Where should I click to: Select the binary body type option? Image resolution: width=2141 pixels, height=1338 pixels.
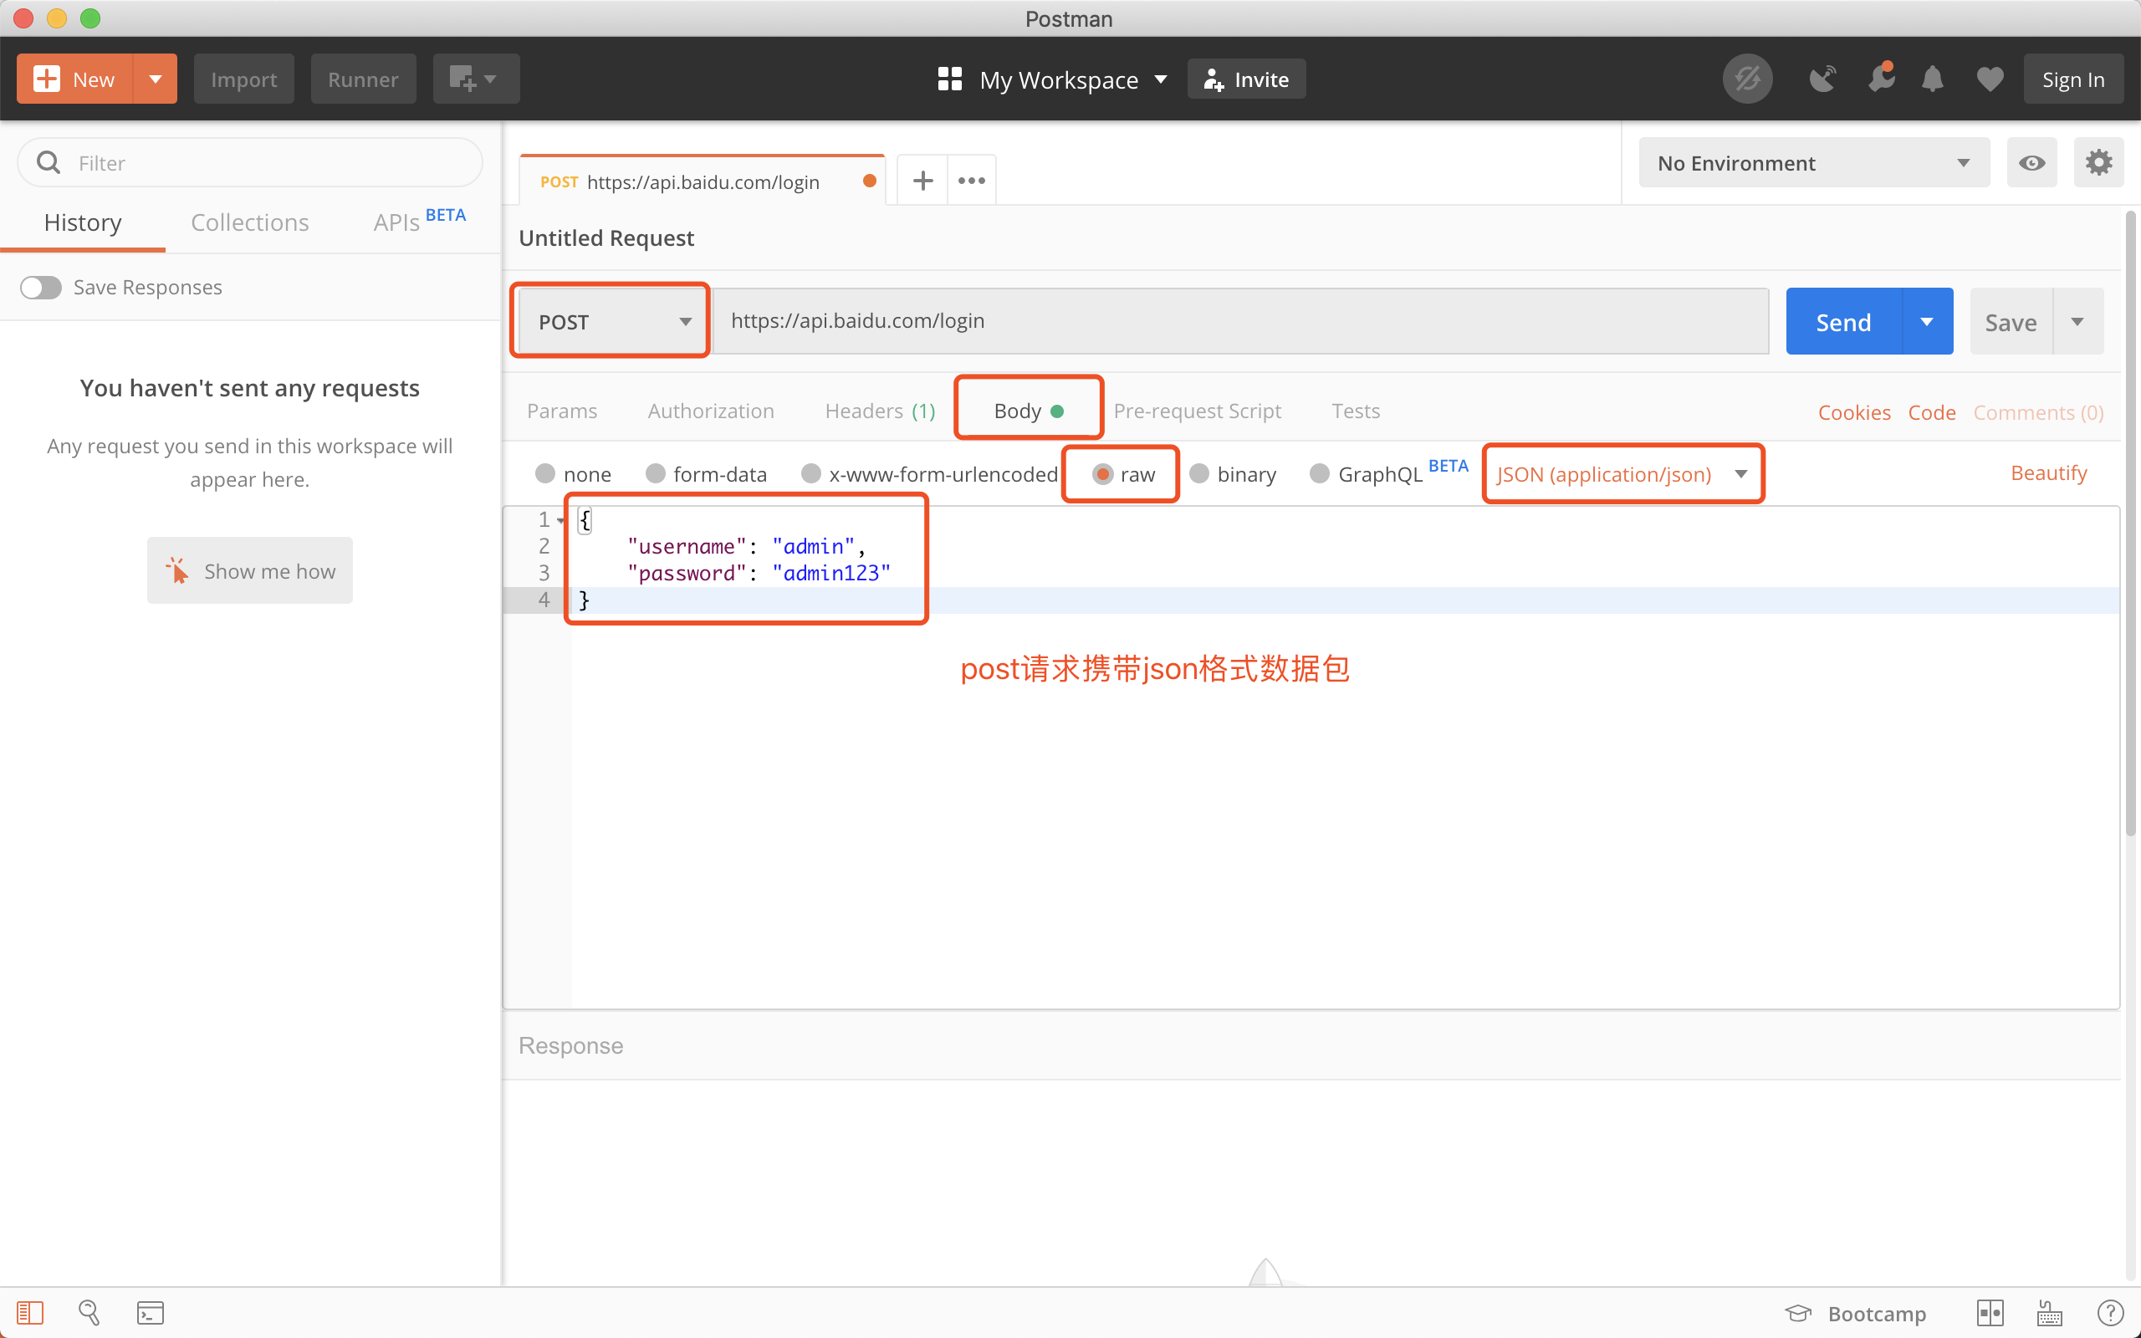tap(1199, 473)
